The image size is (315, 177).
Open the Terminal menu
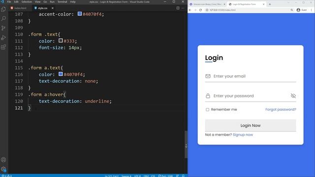pyautogui.click(x=63, y=2)
